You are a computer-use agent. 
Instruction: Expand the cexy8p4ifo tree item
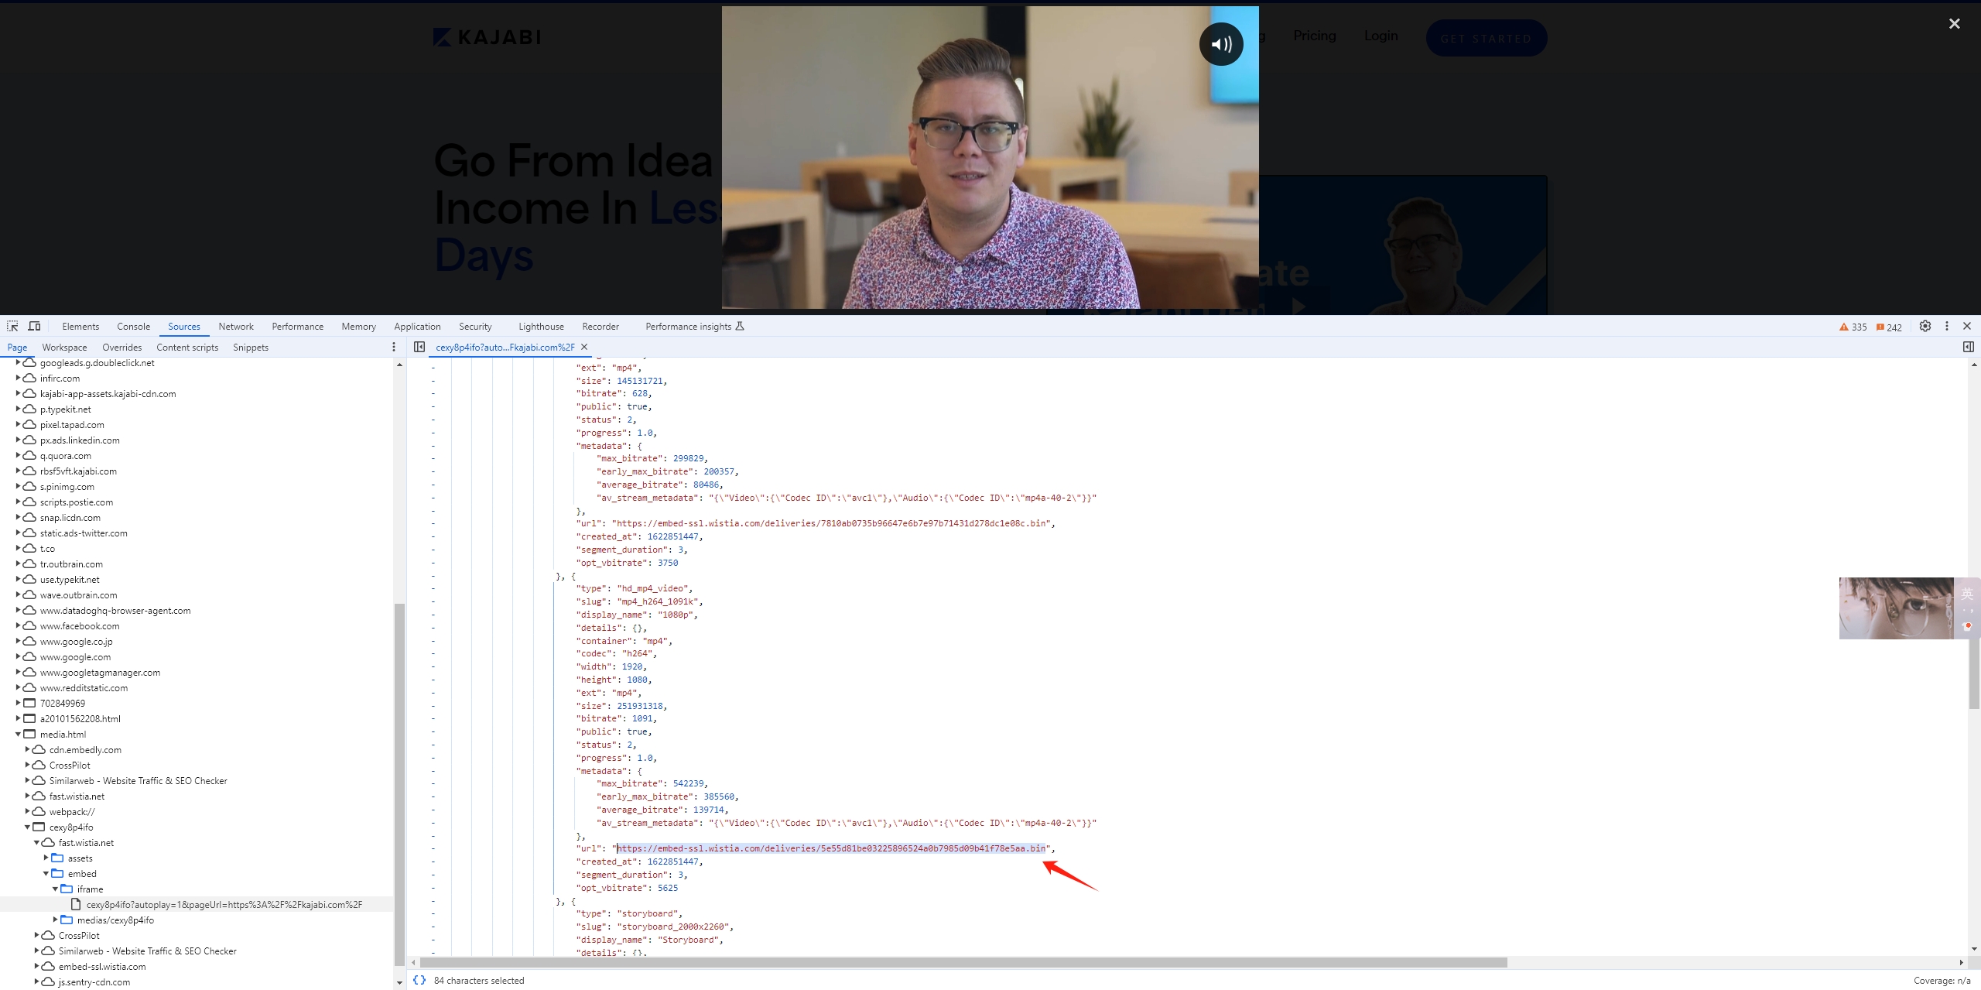click(26, 826)
